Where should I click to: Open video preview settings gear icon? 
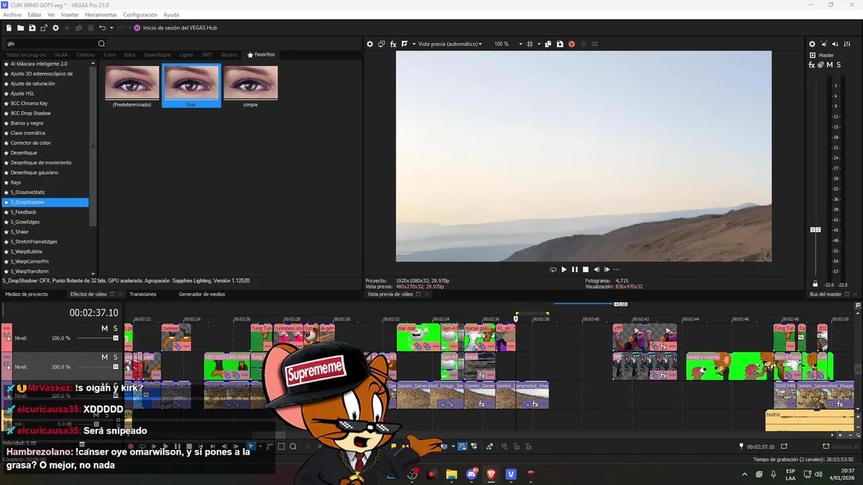coord(369,44)
